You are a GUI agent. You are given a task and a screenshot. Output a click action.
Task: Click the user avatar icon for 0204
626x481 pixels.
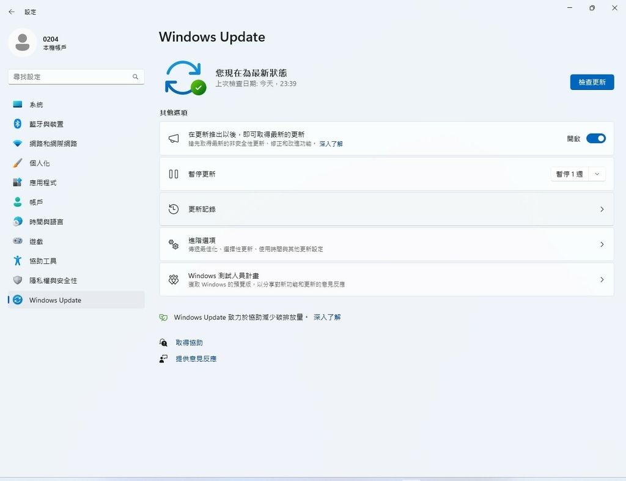(23, 42)
